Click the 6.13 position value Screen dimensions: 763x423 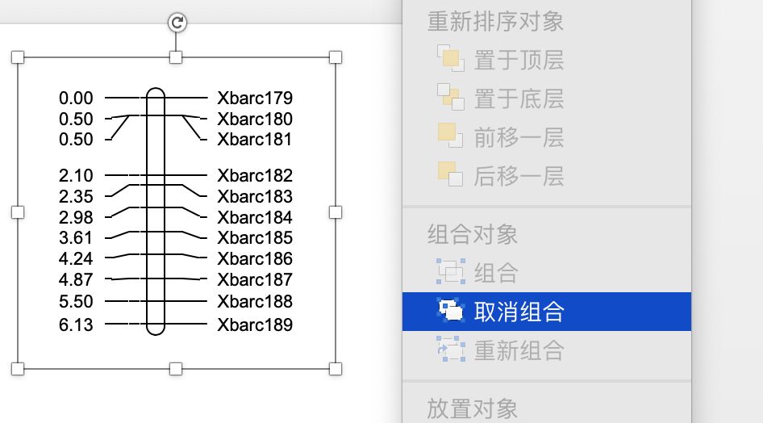coord(76,325)
